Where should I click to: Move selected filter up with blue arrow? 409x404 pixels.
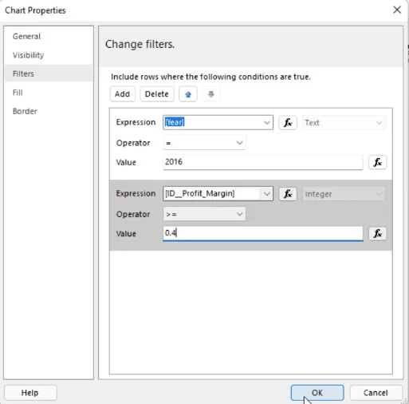(x=188, y=94)
